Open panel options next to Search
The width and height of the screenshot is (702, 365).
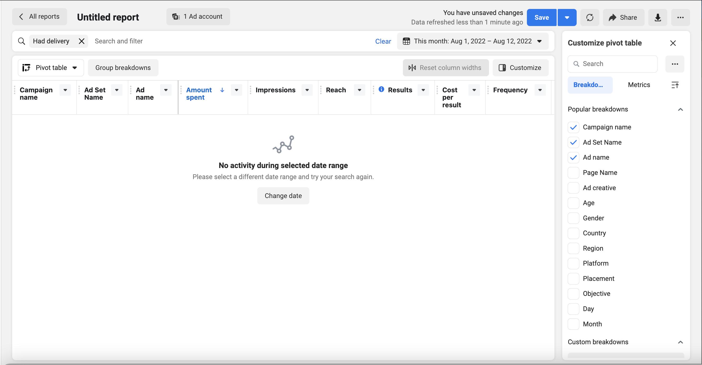pos(675,64)
